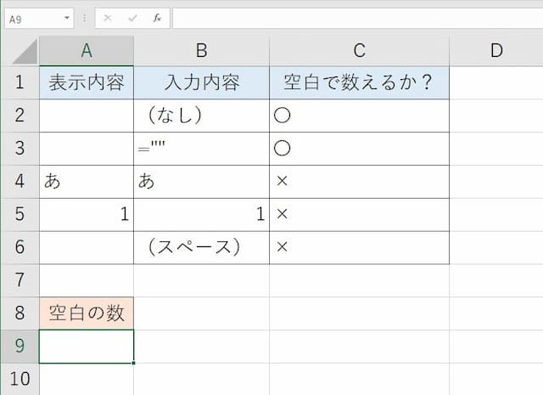This screenshot has height=395, width=543.
Task: Click the Insert Function fx icon
Action: tap(157, 18)
